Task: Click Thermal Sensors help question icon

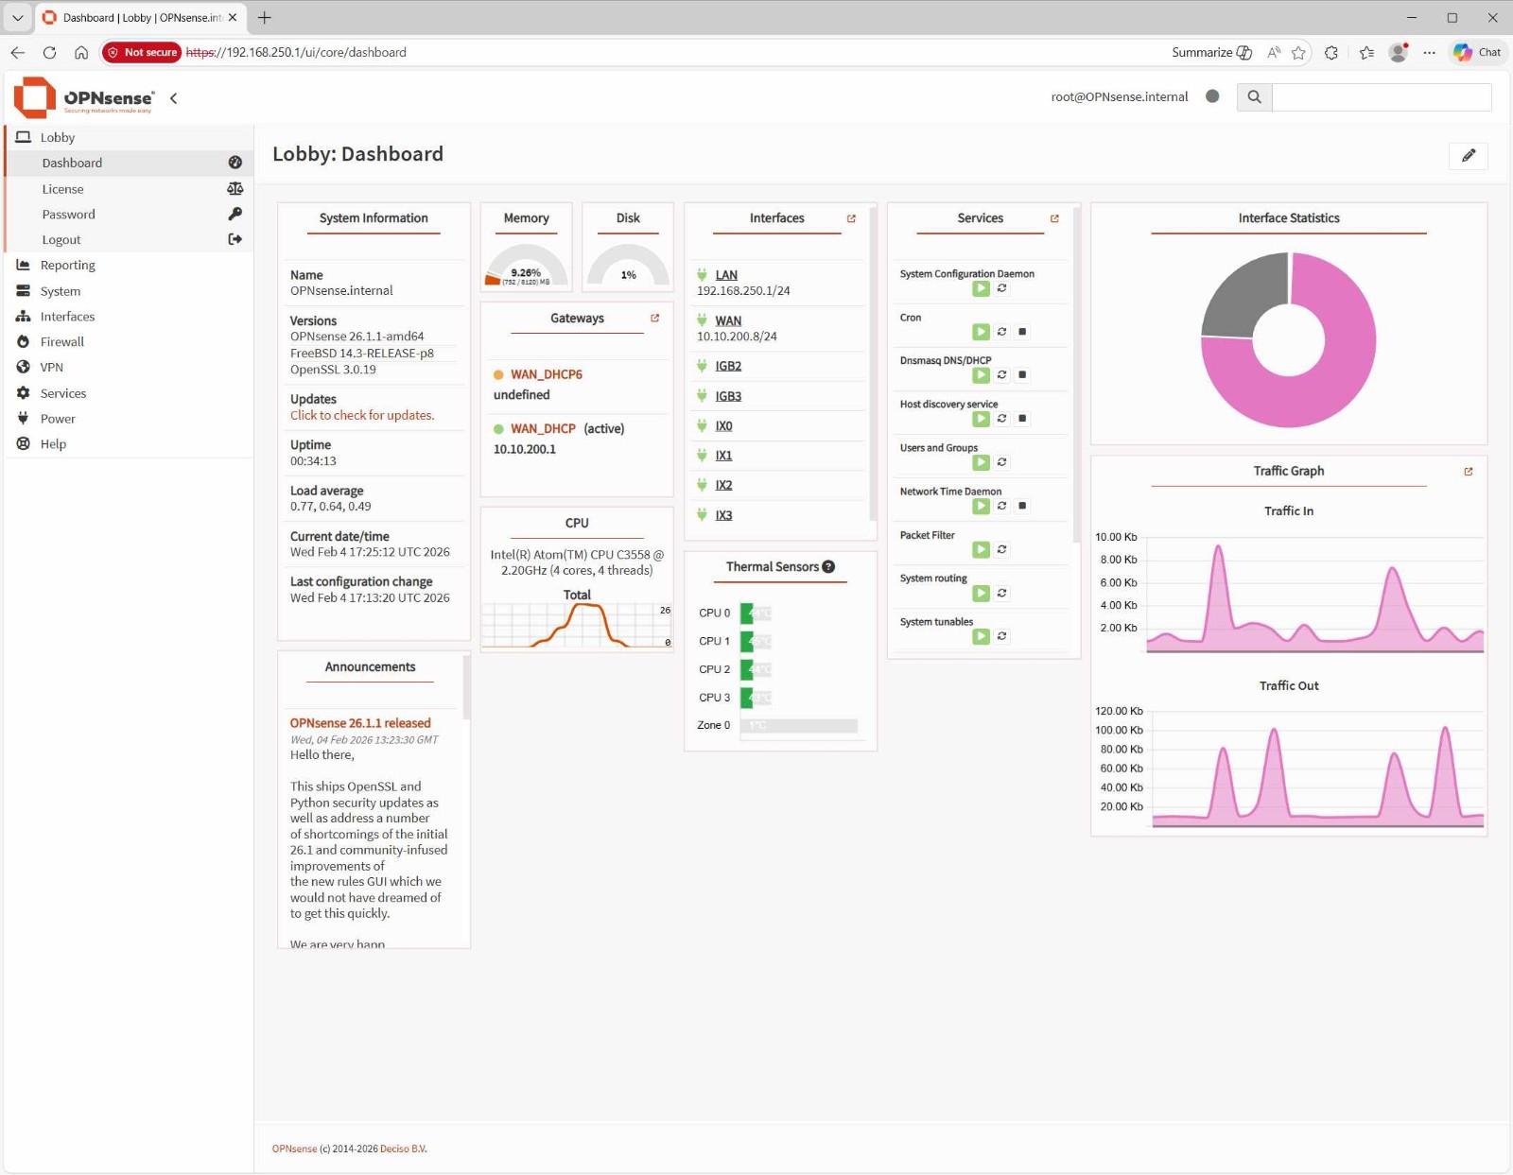Action: [828, 567]
